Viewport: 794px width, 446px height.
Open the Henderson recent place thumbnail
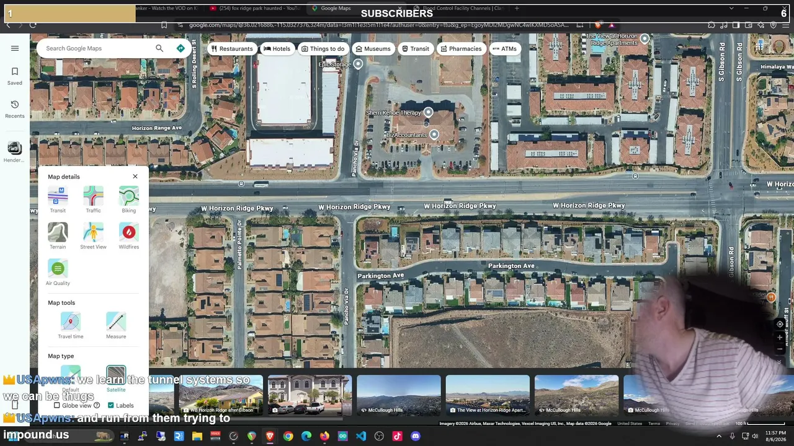(14, 148)
